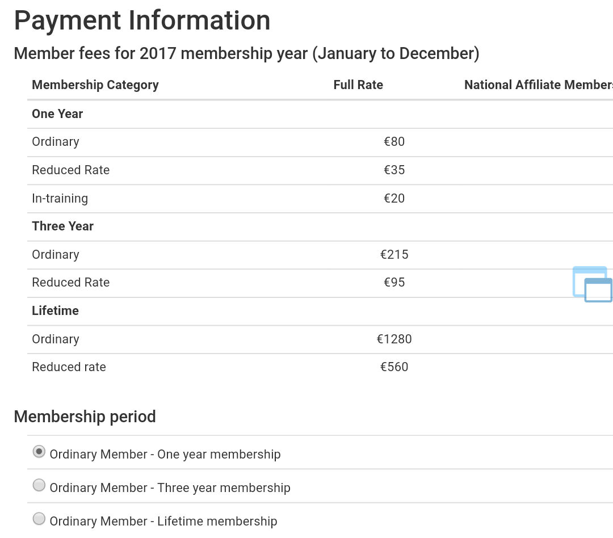Select Ordinary Member - One year membership
The height and width of the screenshot is (538, 613).
39,452
